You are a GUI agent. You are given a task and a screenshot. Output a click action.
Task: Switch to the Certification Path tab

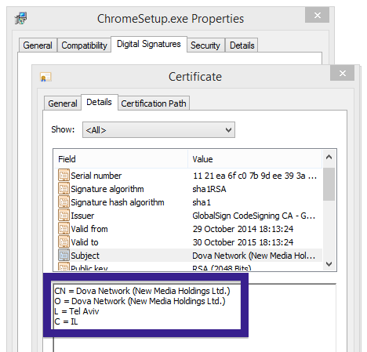coord(154,103)
